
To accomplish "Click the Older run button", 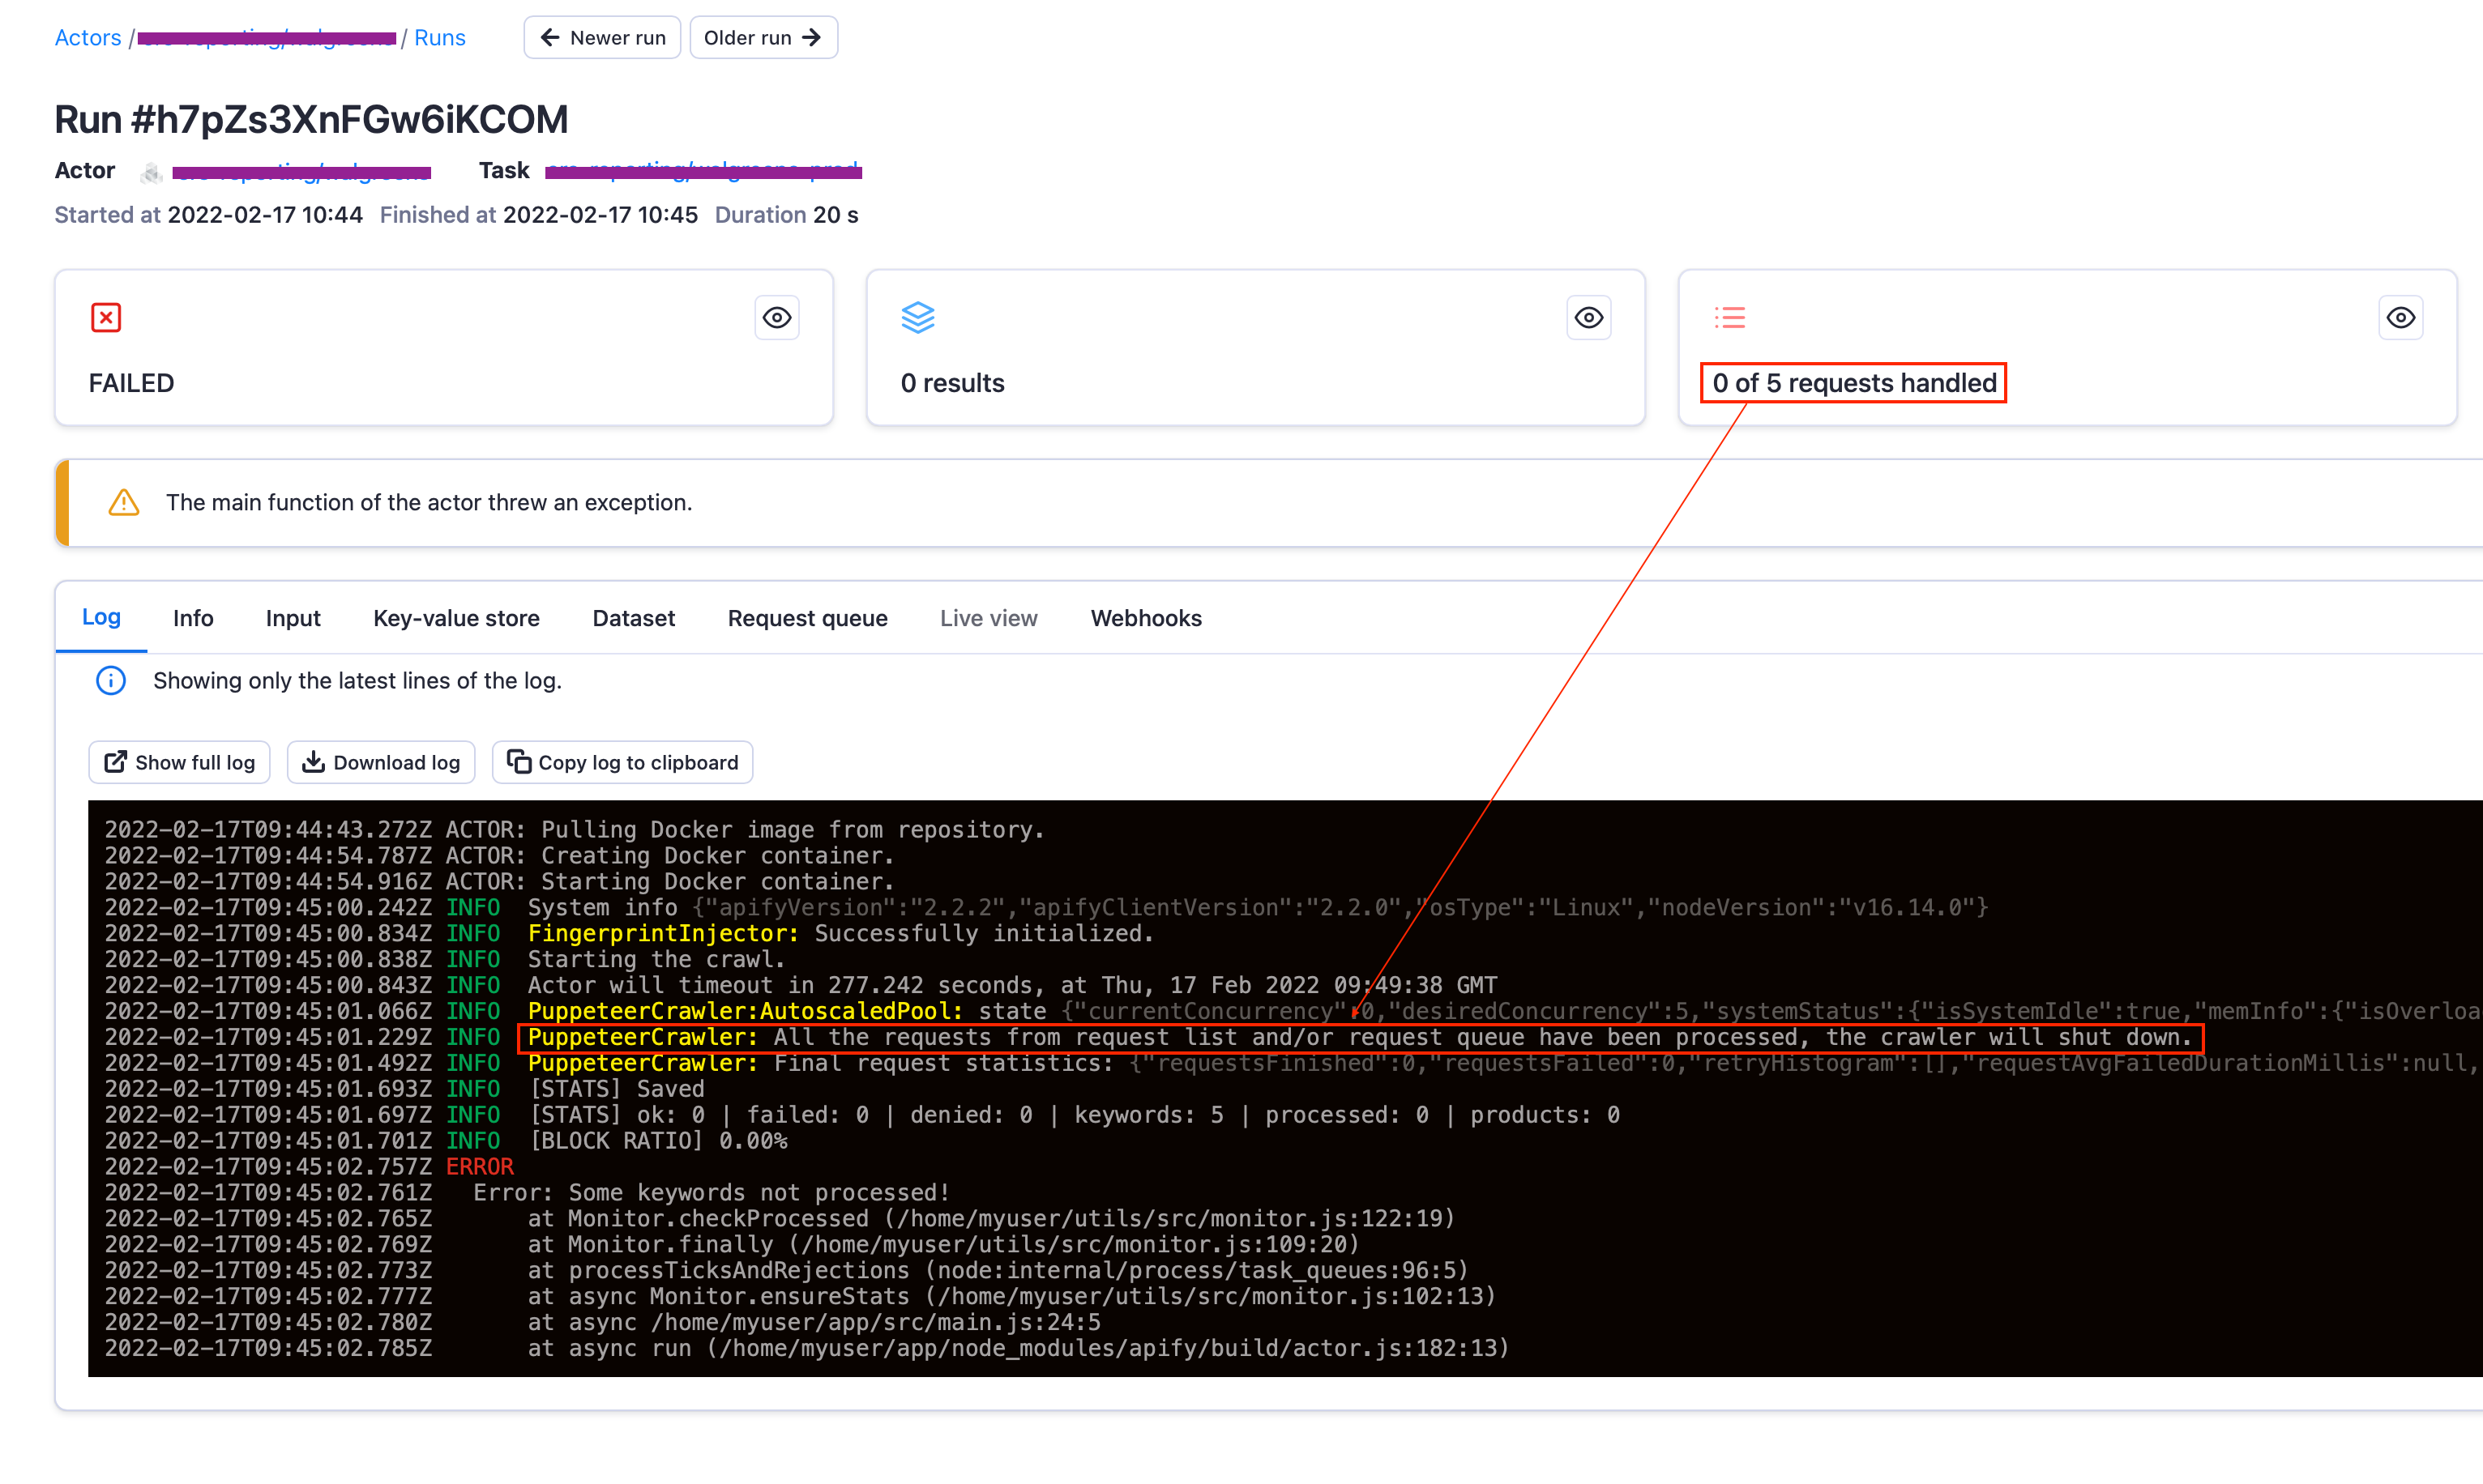I will [x=763, y=37].
